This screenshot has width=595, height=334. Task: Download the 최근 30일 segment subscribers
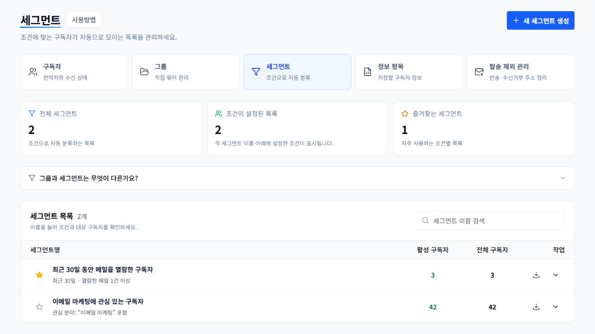[536, 275]
